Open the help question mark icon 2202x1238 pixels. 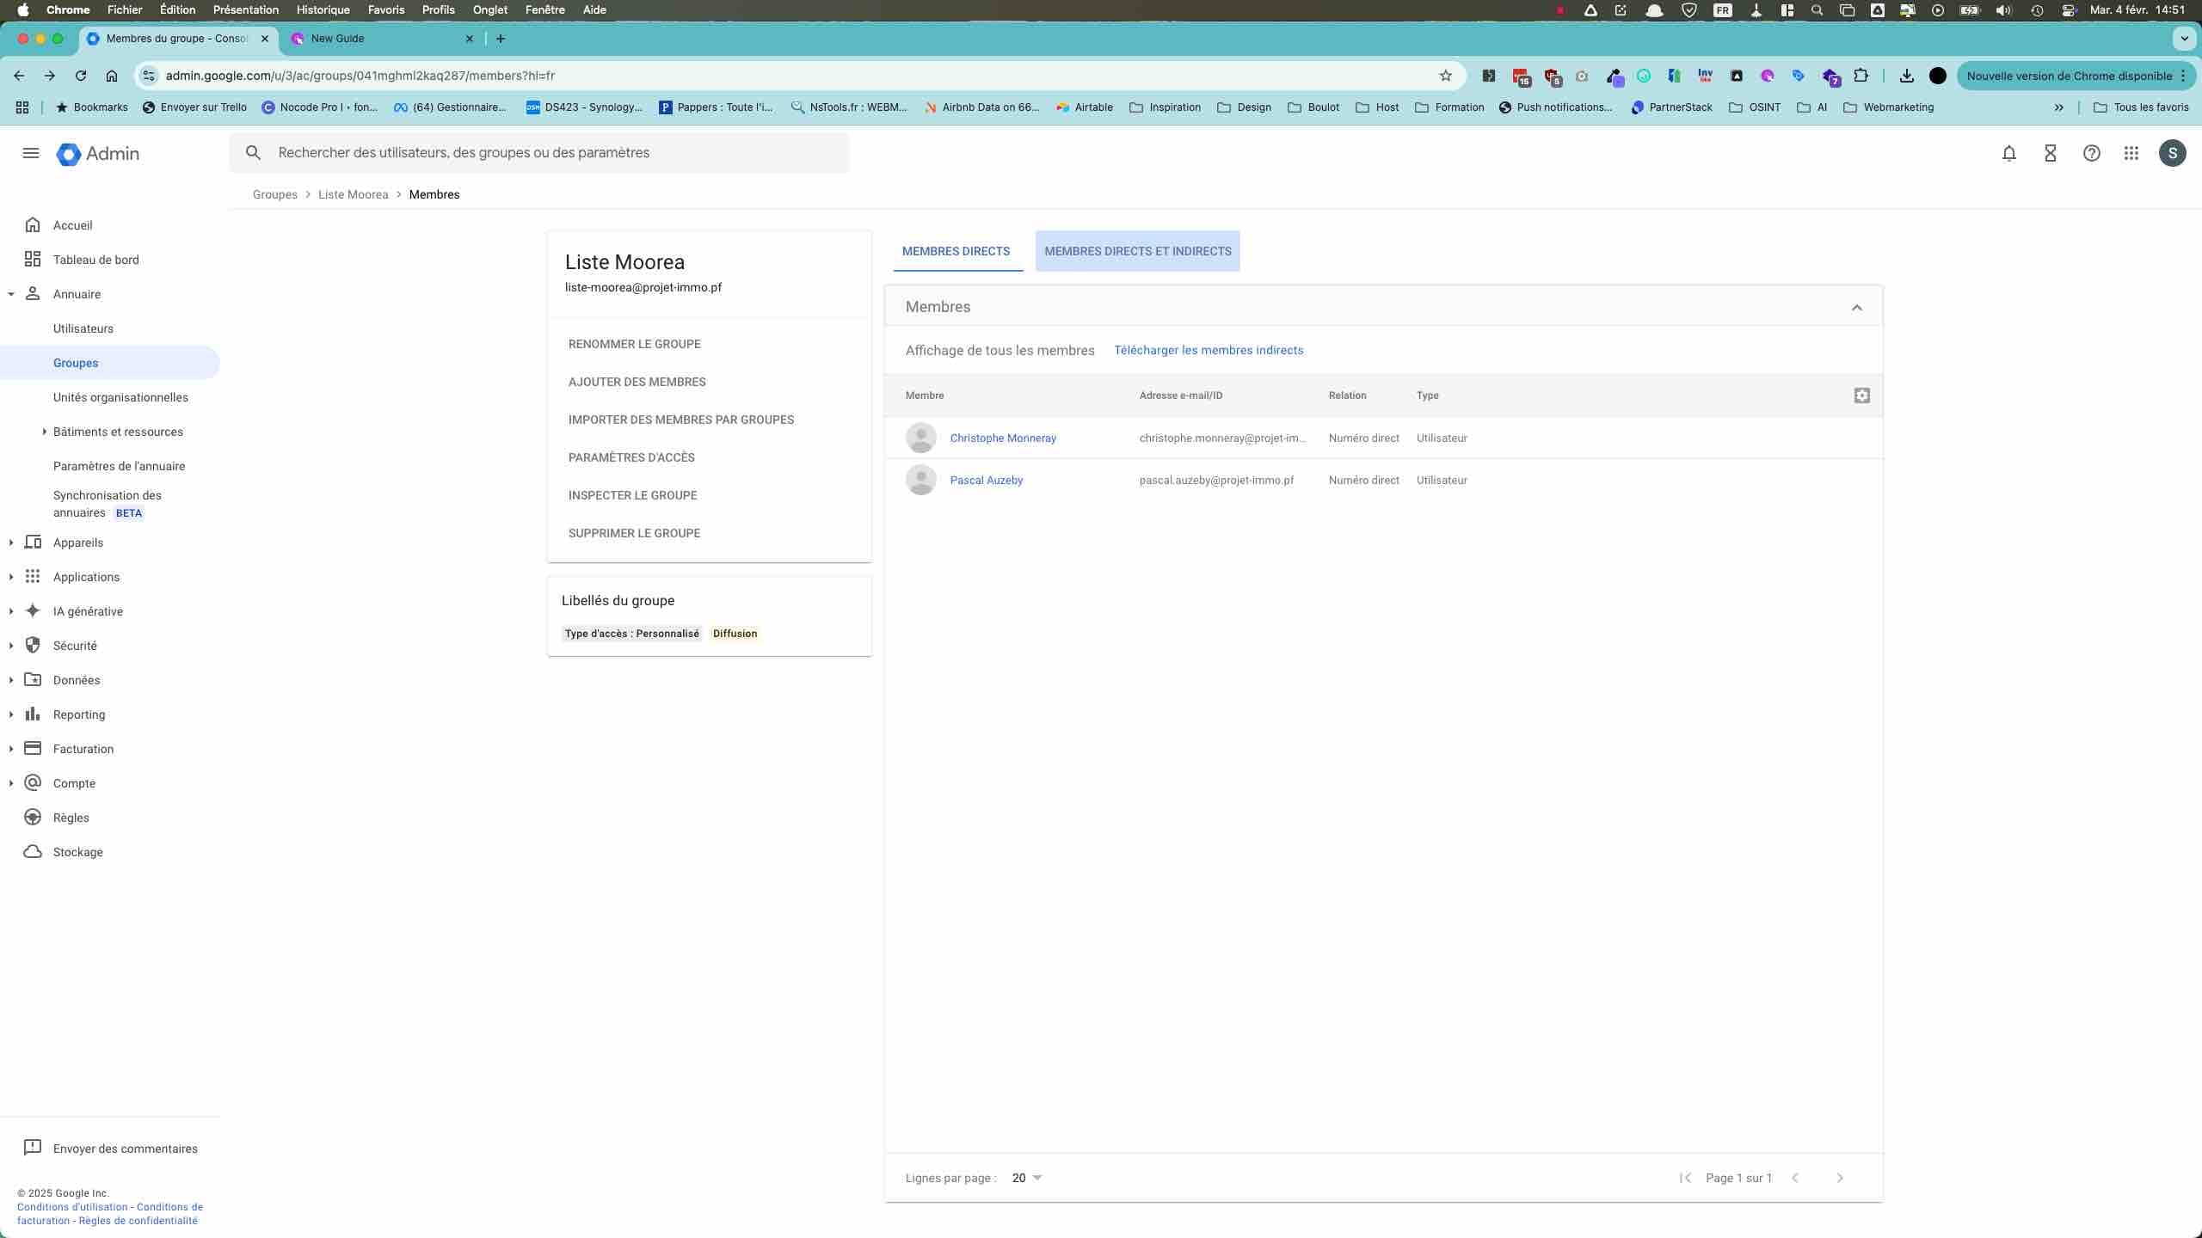[2091, 153]
